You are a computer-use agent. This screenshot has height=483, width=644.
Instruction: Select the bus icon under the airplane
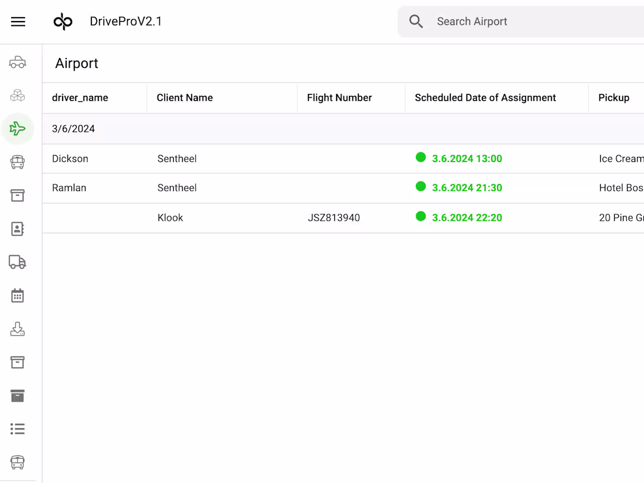pos(18,162)
